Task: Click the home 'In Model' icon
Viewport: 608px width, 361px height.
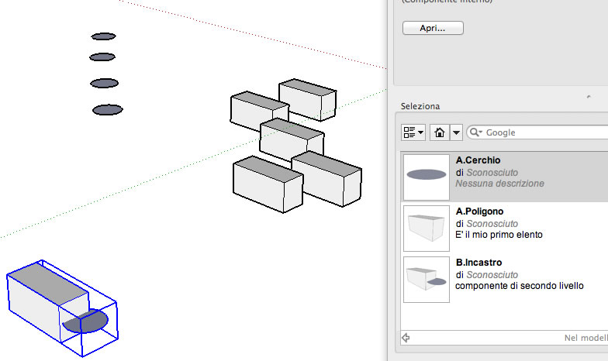Action: click(440, 132)
